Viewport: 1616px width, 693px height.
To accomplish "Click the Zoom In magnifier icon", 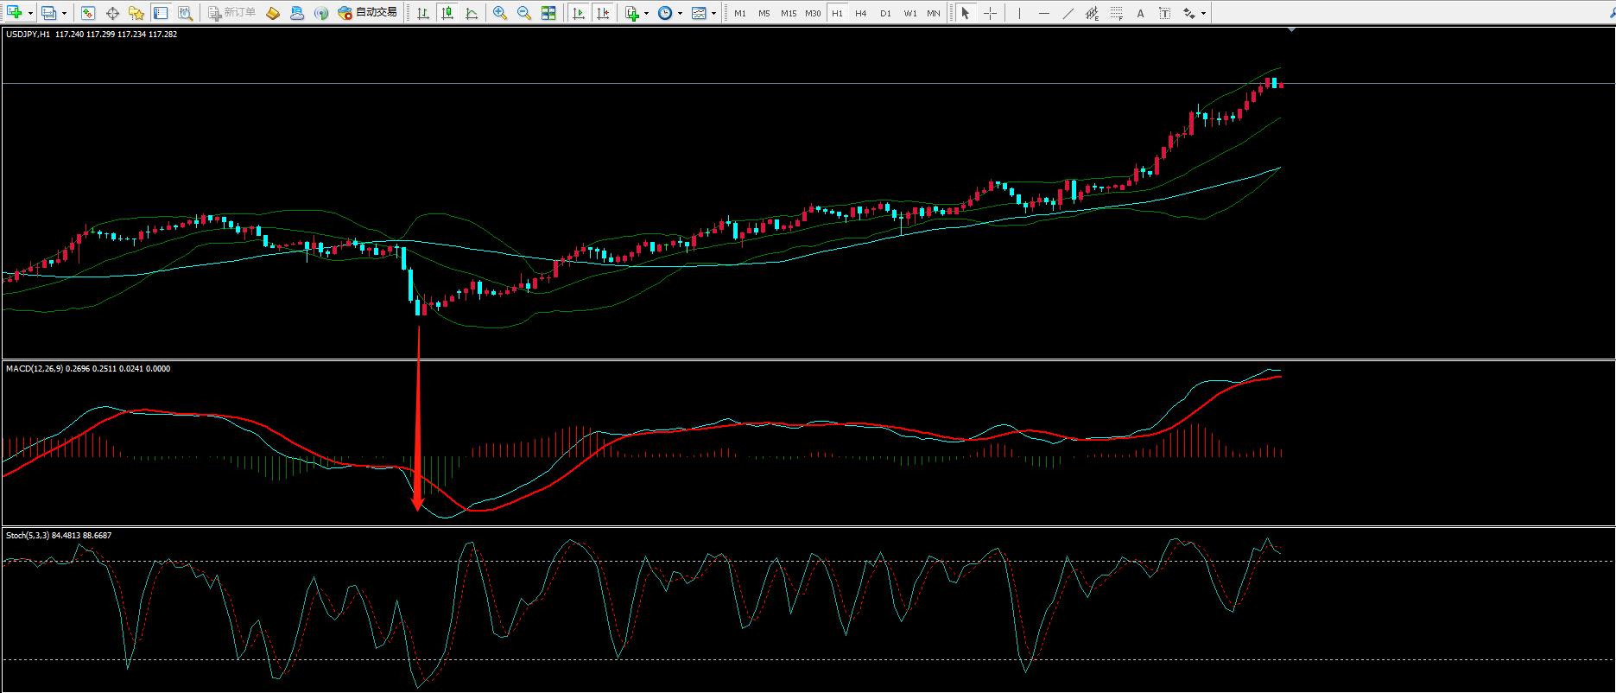I will point(499,13).
